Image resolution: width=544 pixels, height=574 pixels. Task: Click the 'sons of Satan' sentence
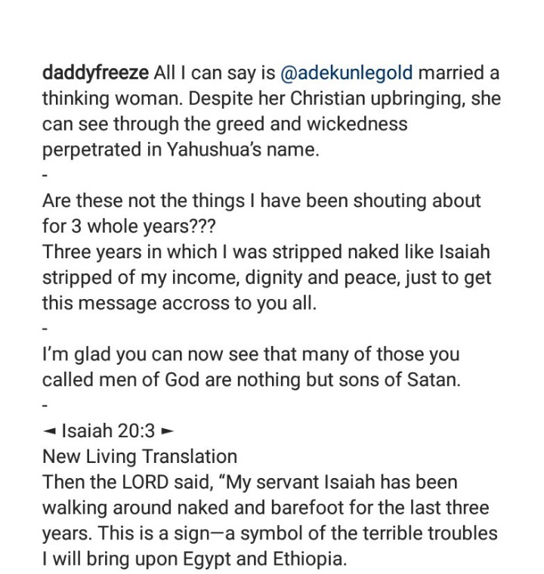click(x=252, y=380)
